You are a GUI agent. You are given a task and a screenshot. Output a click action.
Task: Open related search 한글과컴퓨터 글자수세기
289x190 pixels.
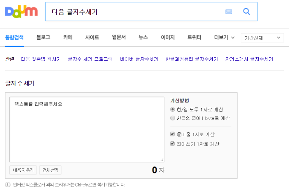coord(192,59)
